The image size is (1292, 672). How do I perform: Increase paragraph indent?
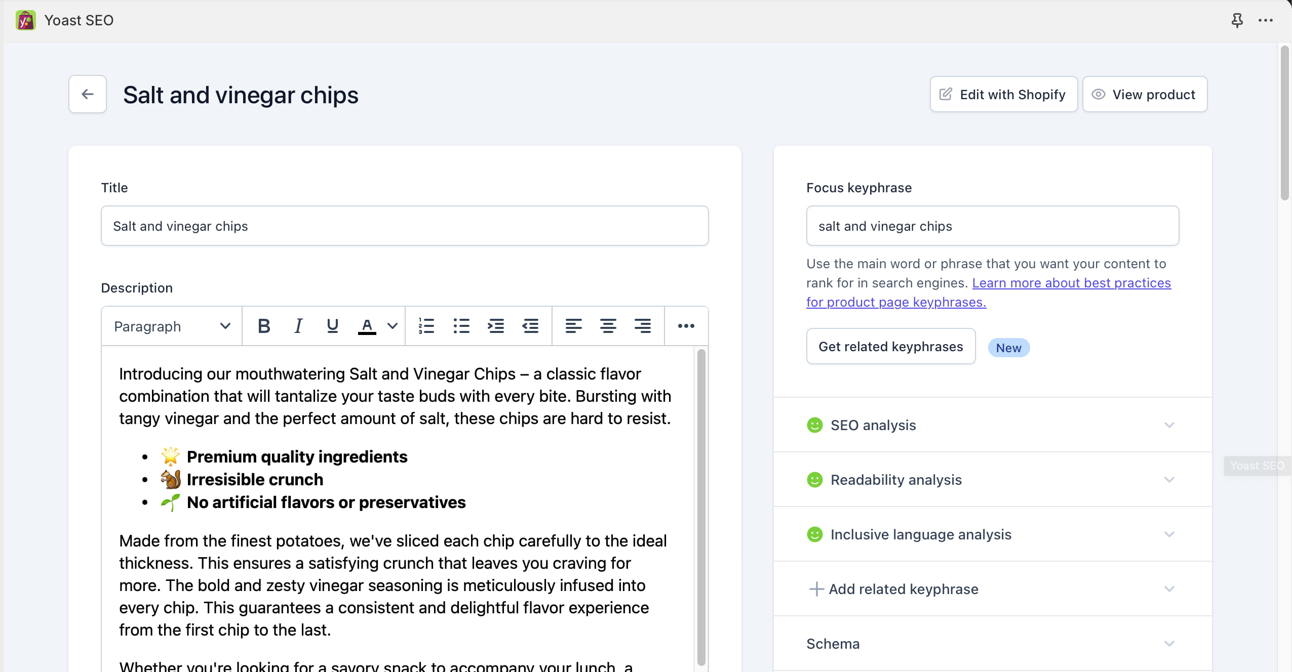point(496,326)
